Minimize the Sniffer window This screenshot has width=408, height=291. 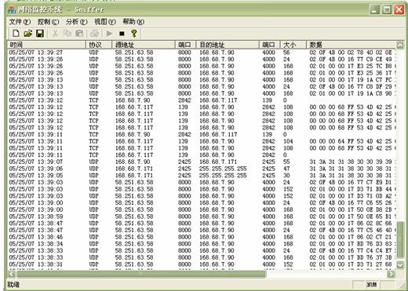(374, 9)
